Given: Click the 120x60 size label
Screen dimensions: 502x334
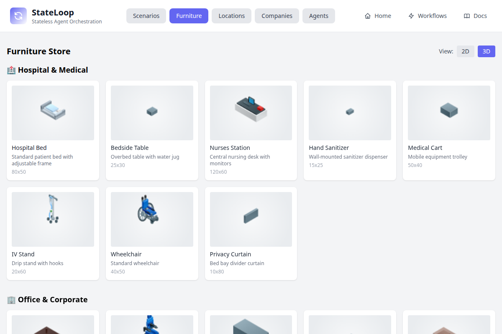Looking at the screenshot, I should (218, 172).
